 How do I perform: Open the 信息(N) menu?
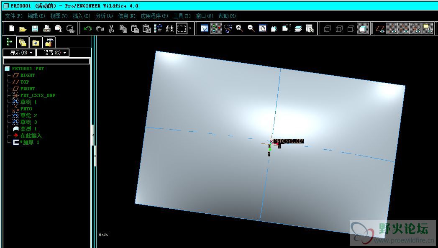click(127, 16)
